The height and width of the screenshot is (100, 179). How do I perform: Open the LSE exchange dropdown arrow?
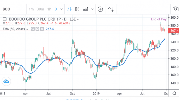[x=78, y=19]
